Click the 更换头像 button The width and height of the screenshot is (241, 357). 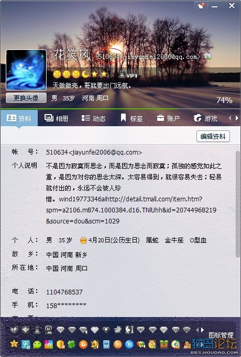tap(26, 98)
